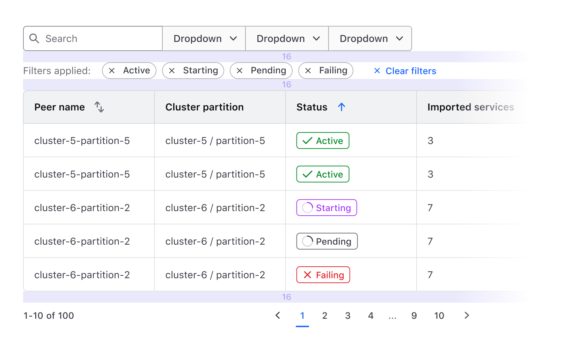Screen dimensions: 565x353
Task: Dismiss the Pending filter tag
Action: click(240, 71)
